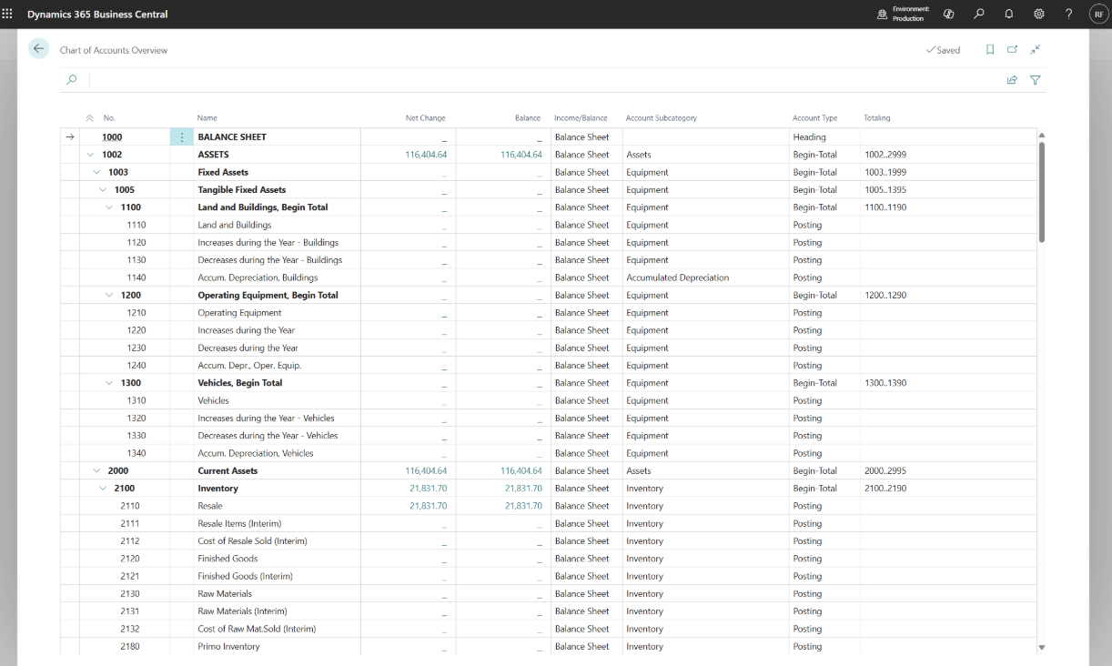This screenshot has width=1112, height=666.
Task: Collapse the 2100 Inventory group
Action: click(103, 489)
